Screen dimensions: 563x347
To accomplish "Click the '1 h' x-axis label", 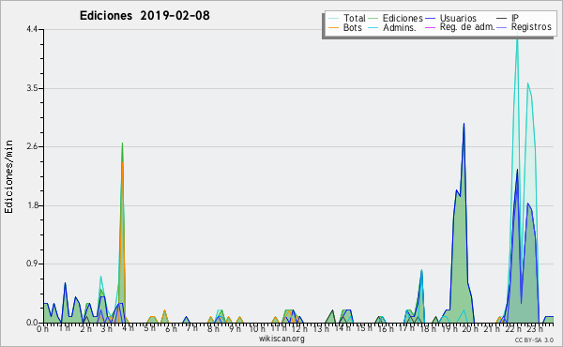I will [x=64, y=328].
